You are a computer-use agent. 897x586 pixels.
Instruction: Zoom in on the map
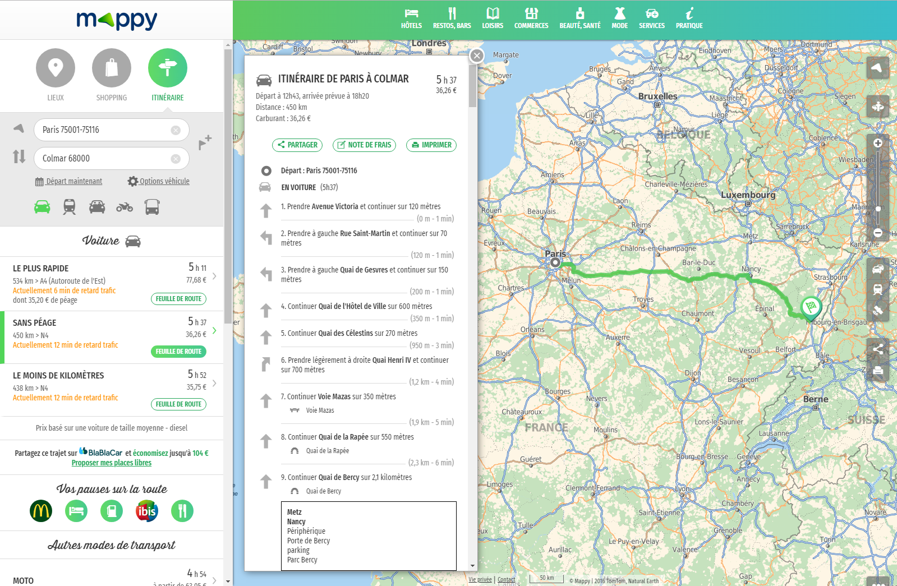pyautogui.click(x=878, y=143)
